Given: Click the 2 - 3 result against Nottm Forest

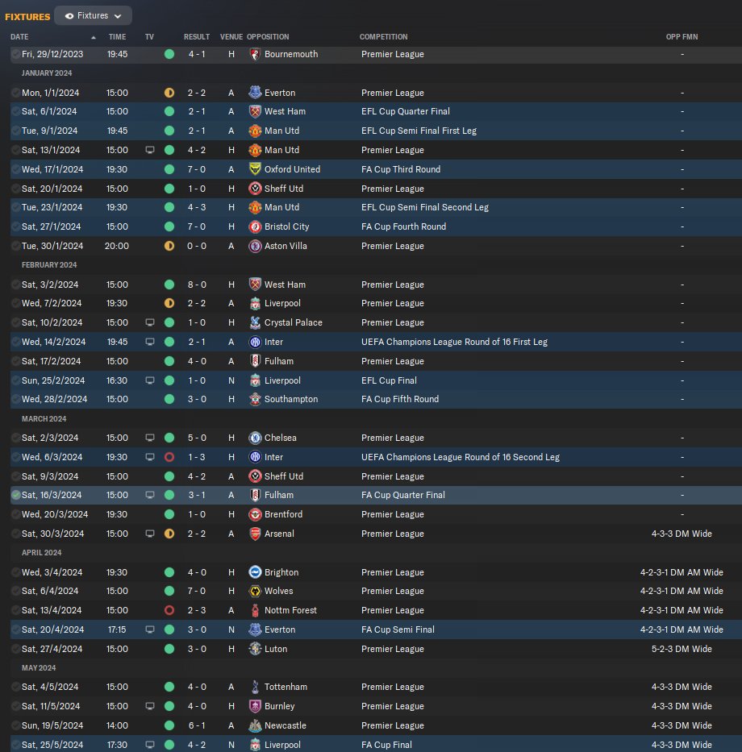Looking at the screenshot, I should click(197, 610).
